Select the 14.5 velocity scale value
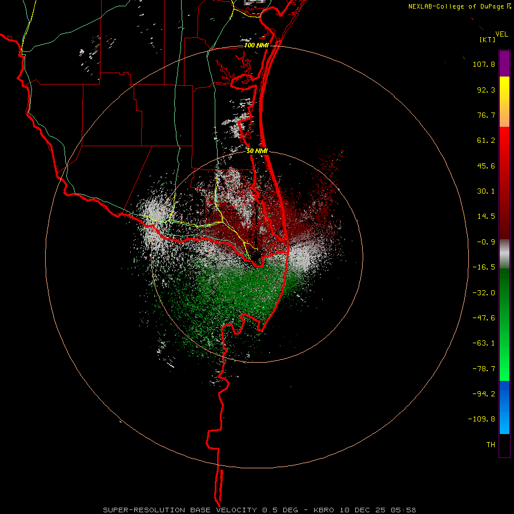 (x=486, y=216)
